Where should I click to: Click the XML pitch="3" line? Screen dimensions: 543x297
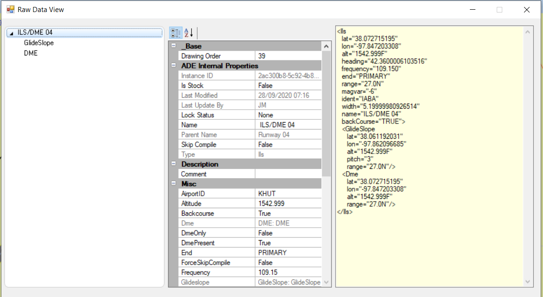tap(360, 159)
